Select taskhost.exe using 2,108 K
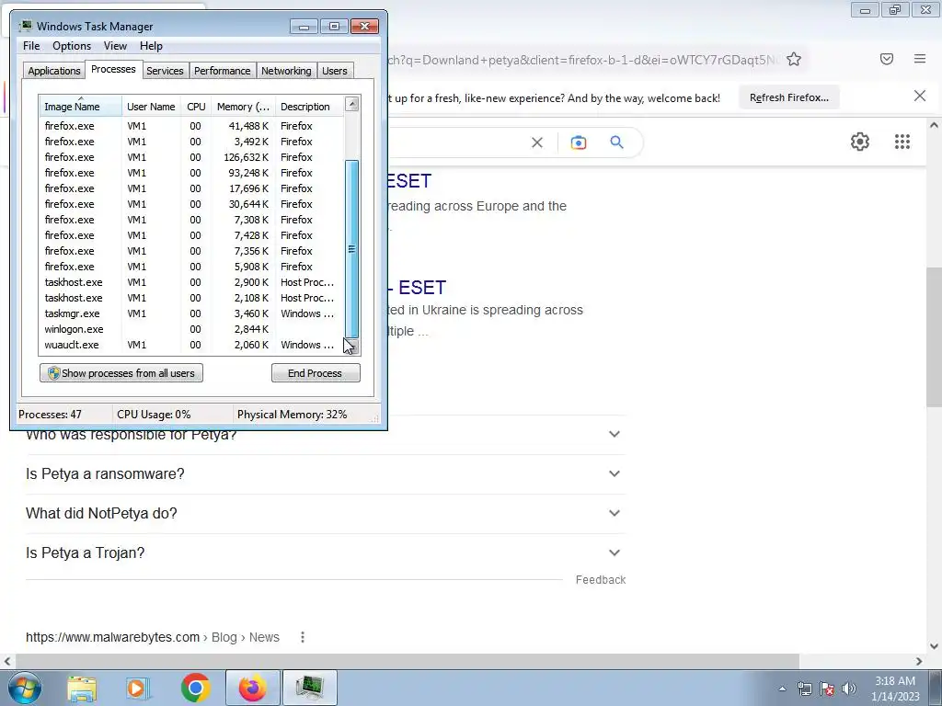This screenshot has width=942, height=706. pyautogui.click(x=191, y=298)
